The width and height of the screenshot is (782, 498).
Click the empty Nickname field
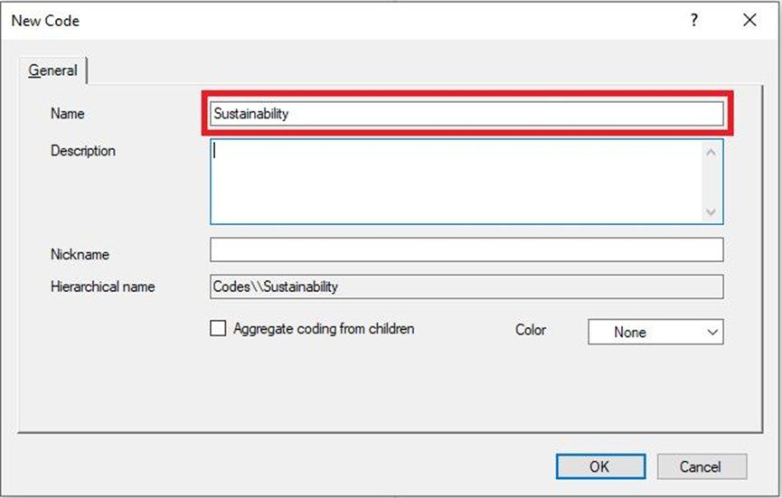466,249
